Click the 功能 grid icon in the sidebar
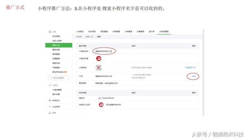 (50, 32)
